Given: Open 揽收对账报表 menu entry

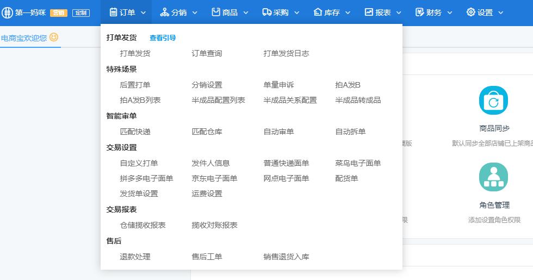Looking at the screenshot, I should coord(214,225).
